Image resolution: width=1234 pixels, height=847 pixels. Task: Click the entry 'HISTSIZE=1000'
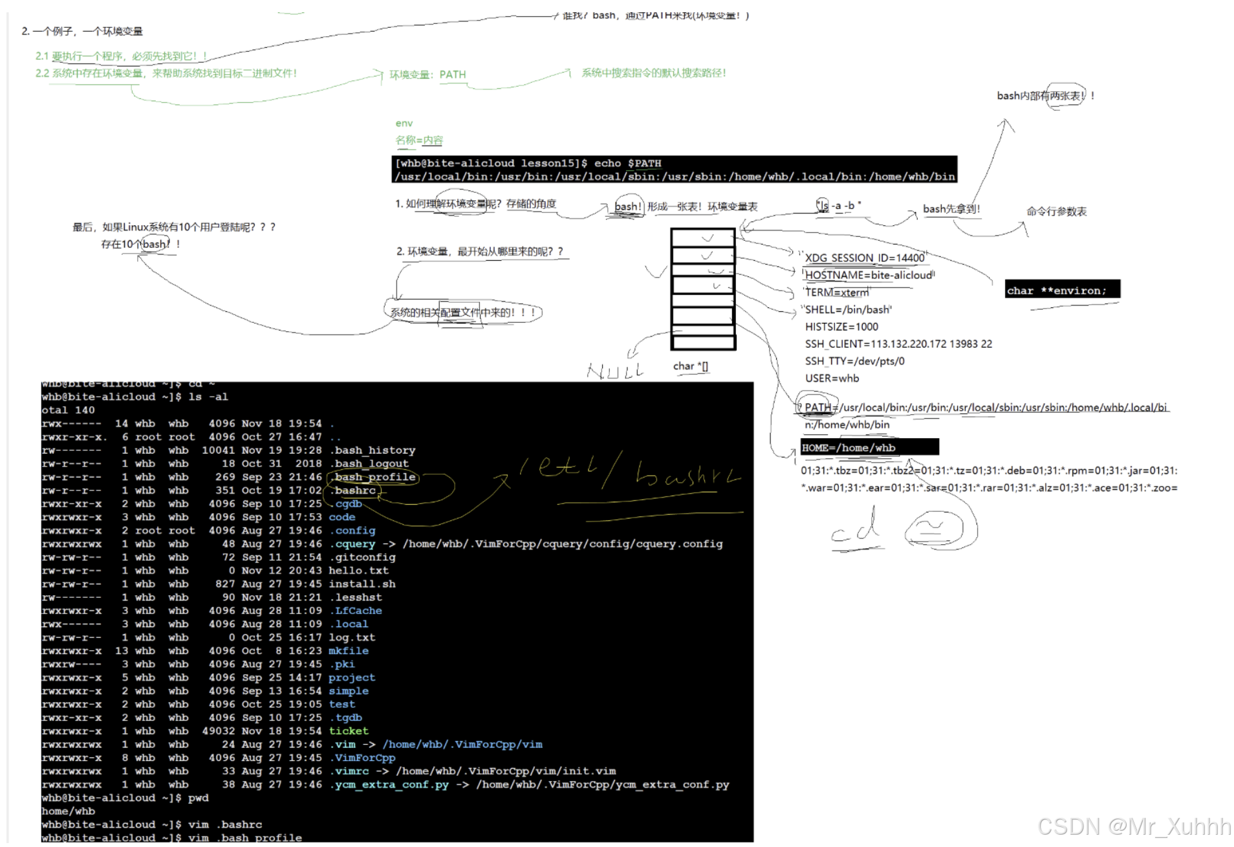point(841,327)
